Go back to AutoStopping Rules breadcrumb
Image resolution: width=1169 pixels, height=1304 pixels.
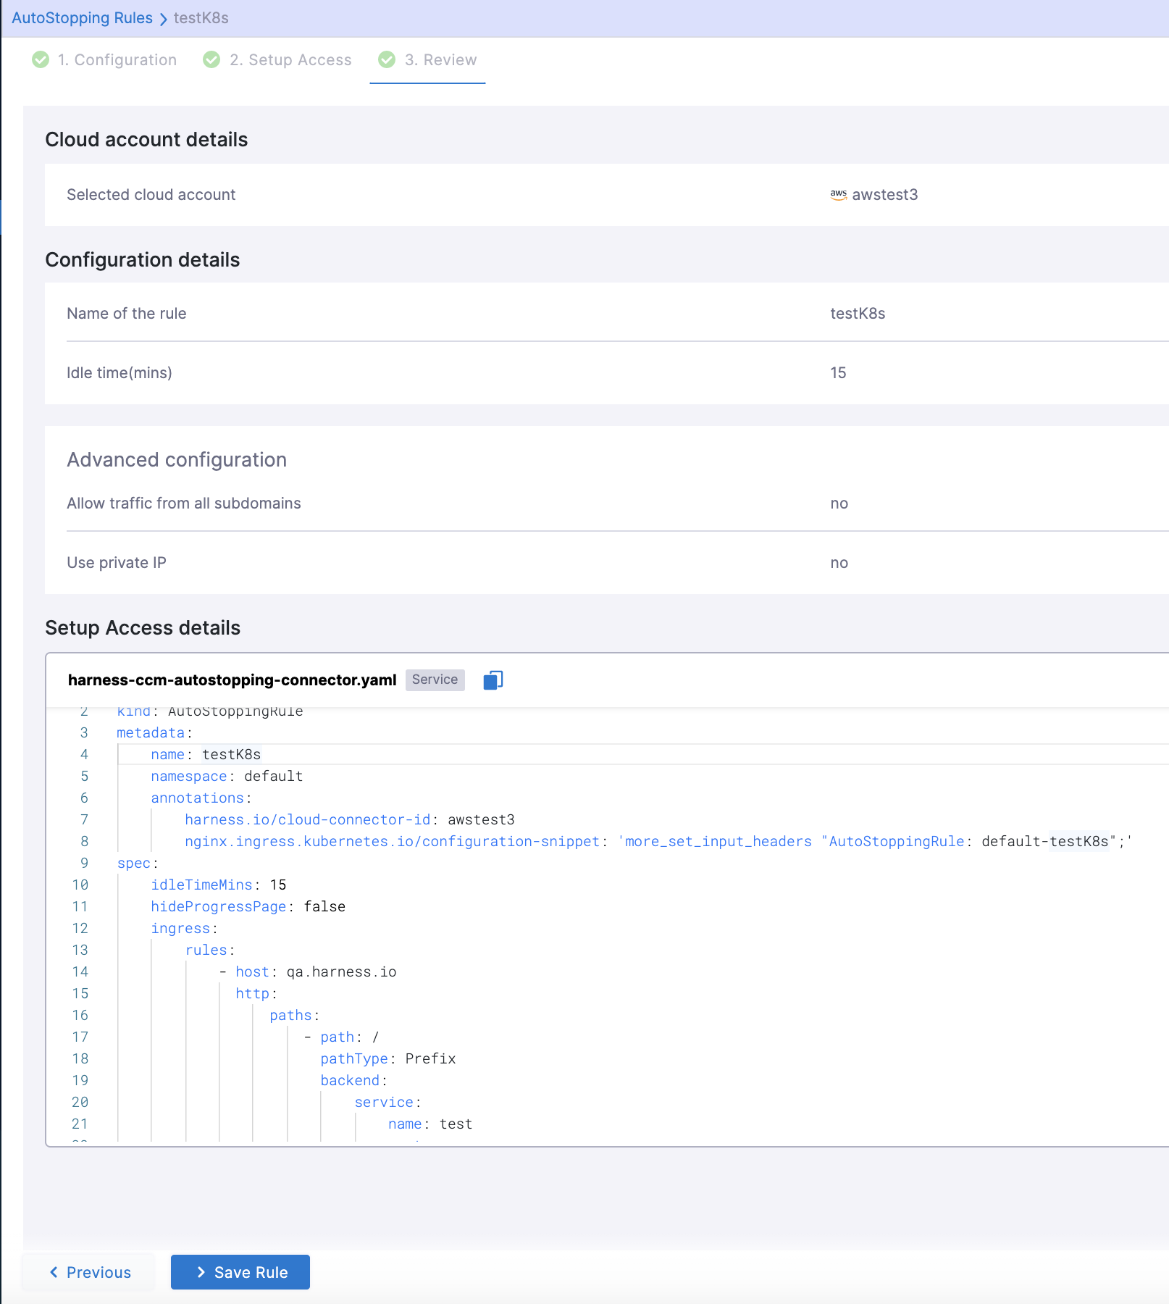point(82,18)
